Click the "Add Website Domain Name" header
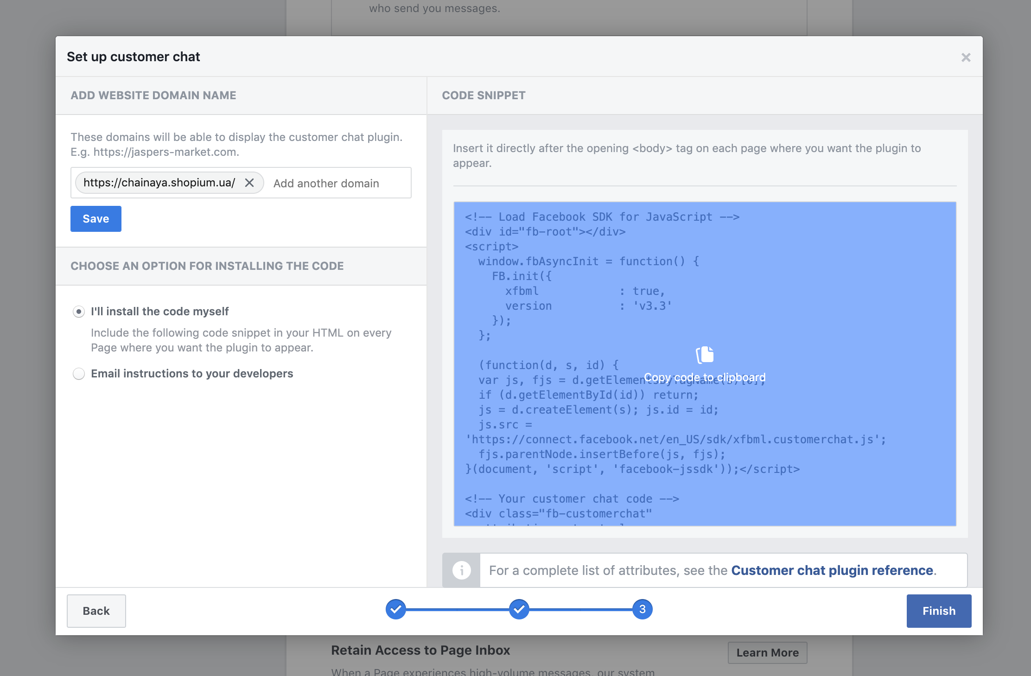The width and height of the screenshot is (1031, 676). point(153,96)
